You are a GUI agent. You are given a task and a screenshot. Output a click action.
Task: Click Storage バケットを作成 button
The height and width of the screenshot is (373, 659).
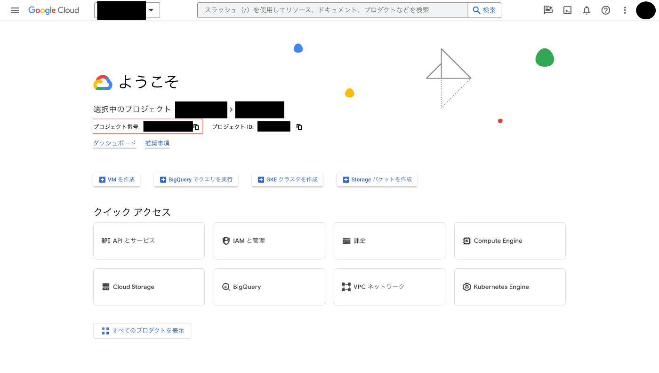coord(377,179)
